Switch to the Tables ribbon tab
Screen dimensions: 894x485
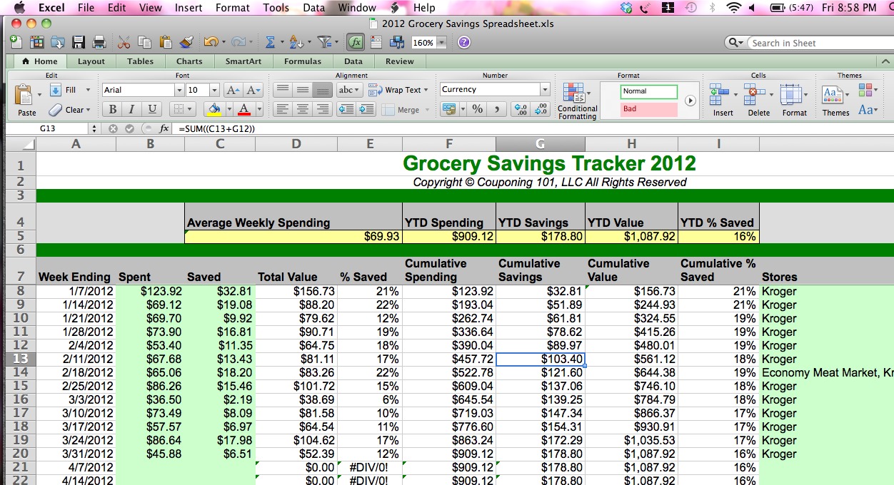pyautogui.click(x=141, y=61)
